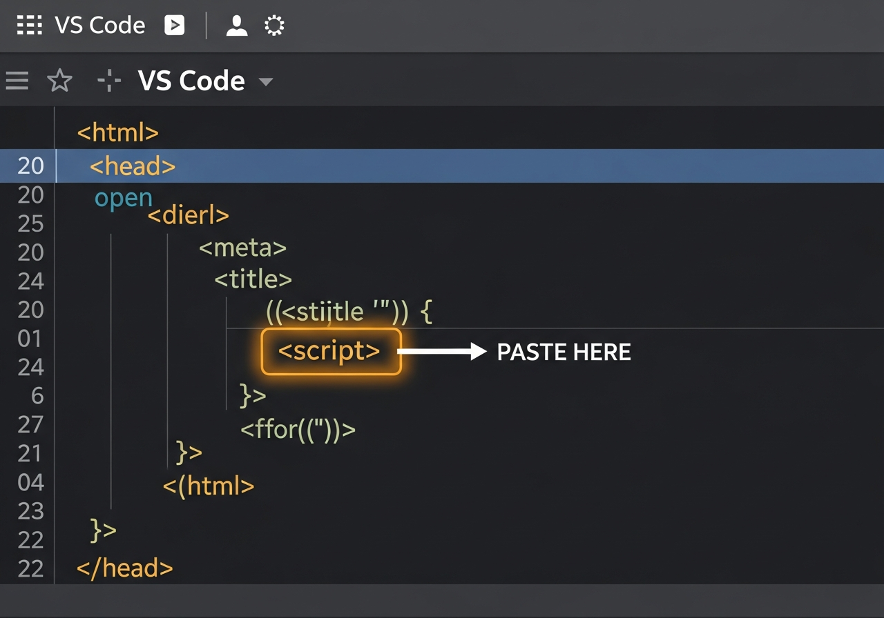Toggle the star favorite icon
The height and width of the screenshot is (618, 884).
pyautogui.click(x=60, y=80)
